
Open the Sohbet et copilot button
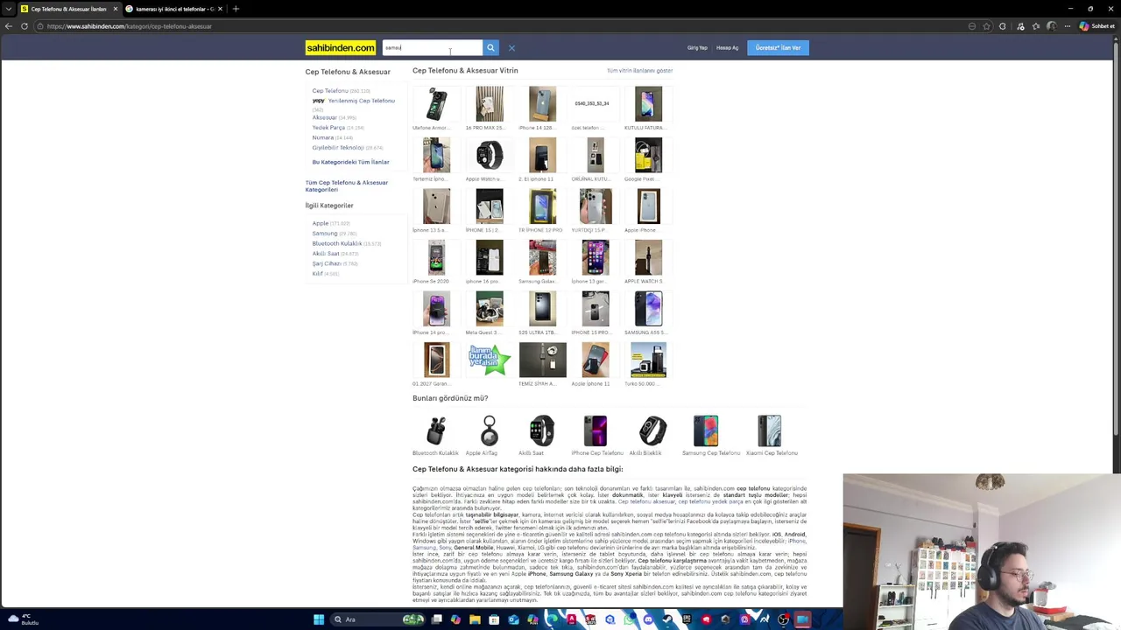point(1097,26)
